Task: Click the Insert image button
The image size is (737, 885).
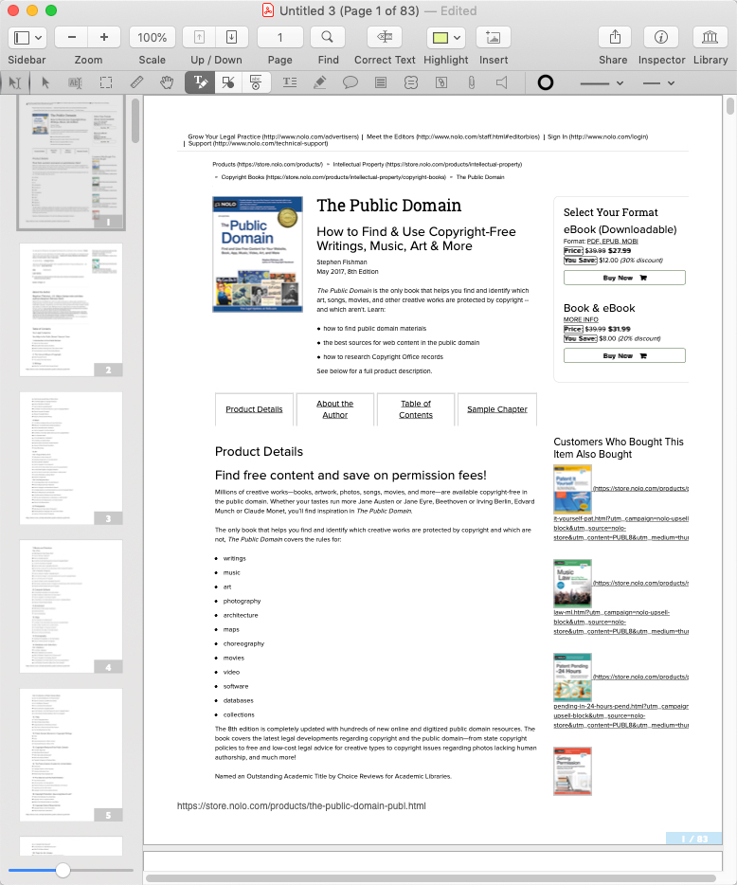Action: pyautogui.click(x=494, y=37)
